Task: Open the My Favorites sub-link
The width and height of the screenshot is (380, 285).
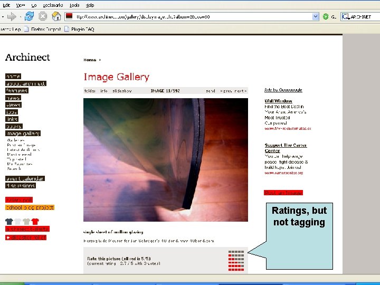Action: coord(20,164)
